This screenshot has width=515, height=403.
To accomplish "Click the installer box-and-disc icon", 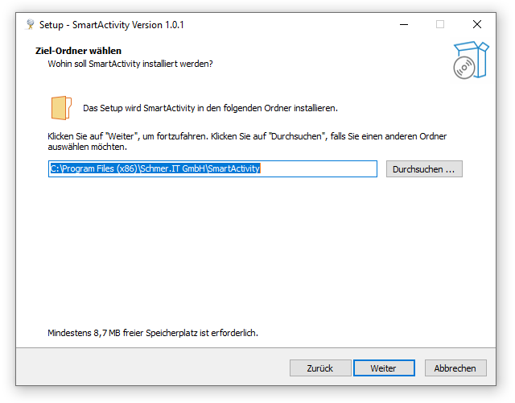I will point(471,61).
